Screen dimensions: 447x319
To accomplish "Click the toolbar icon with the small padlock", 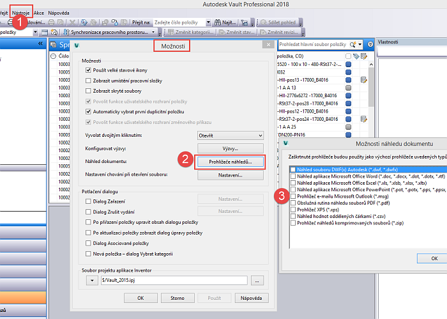I will click(x=114, y=22).
